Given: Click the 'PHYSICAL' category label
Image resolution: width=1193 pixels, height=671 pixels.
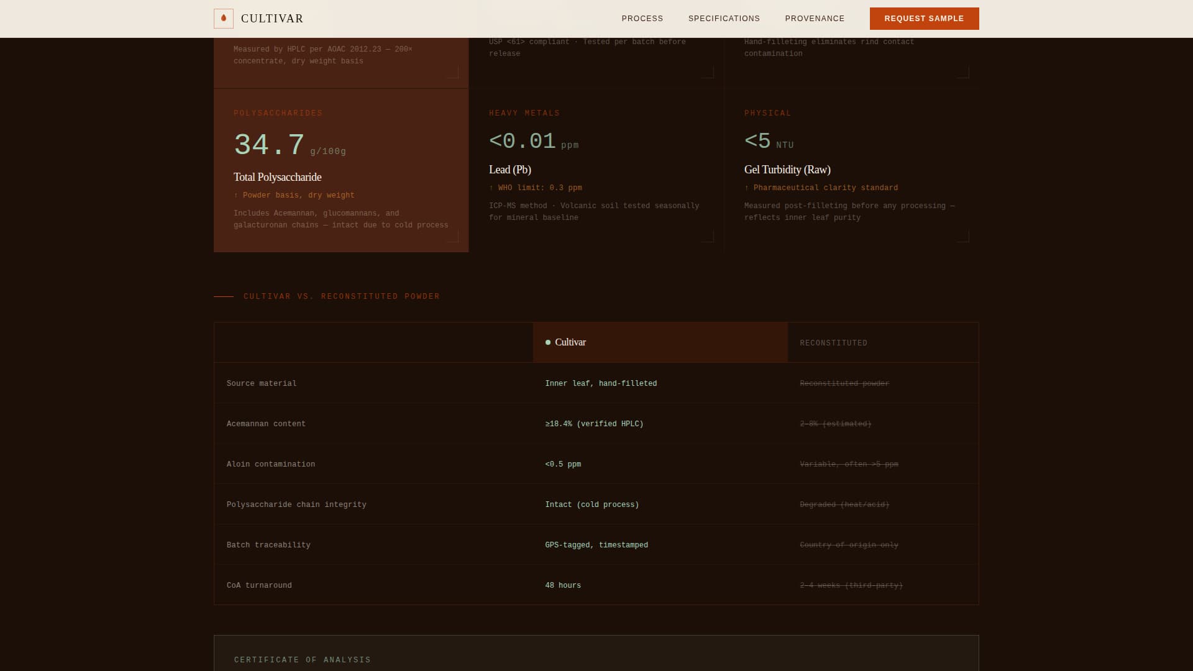Looking at the screenshot, I should pyautogui.click(x=768, y=113).
